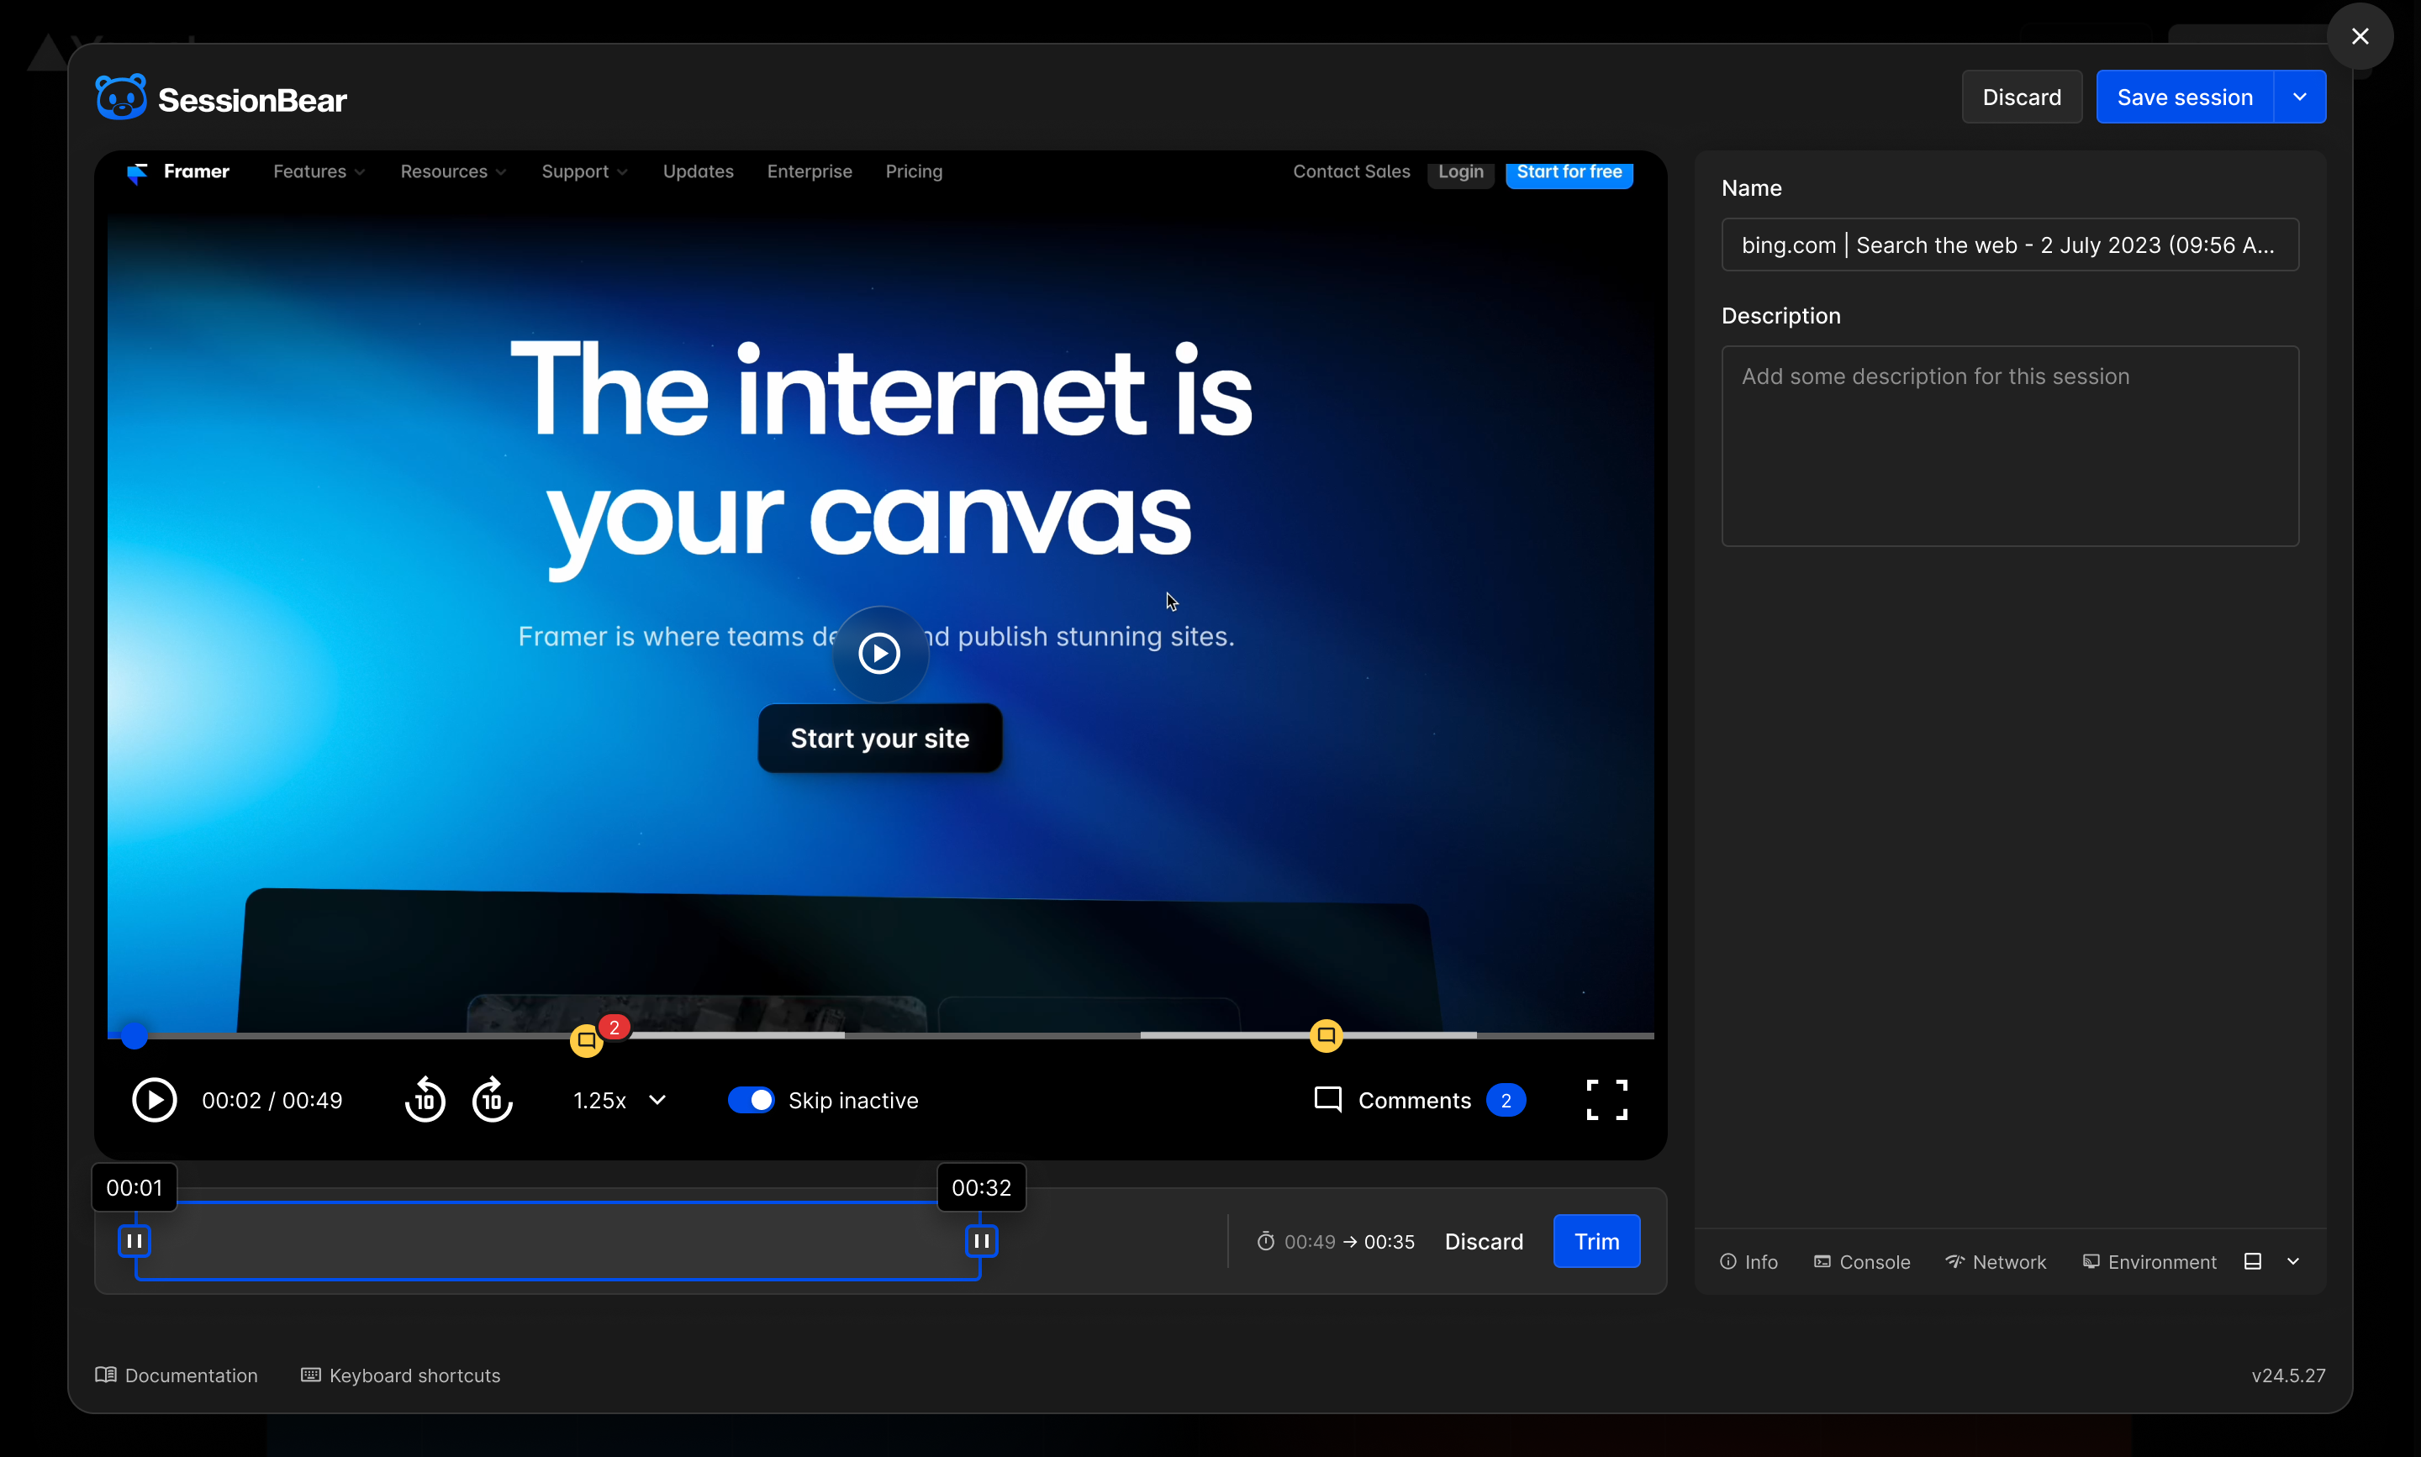This screenshot has width=2421, height=1457.
Task: Click the large center play overlay button
Action: pyautogui.click(x=879, y=653)
